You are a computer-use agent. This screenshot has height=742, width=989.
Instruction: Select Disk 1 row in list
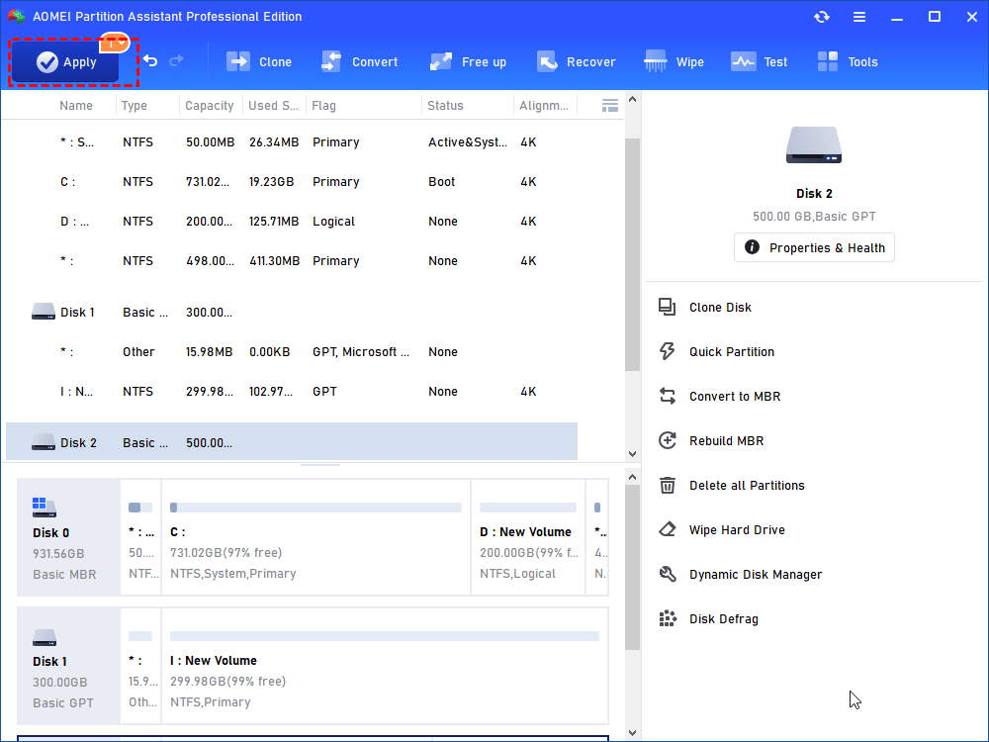(292, 313)
